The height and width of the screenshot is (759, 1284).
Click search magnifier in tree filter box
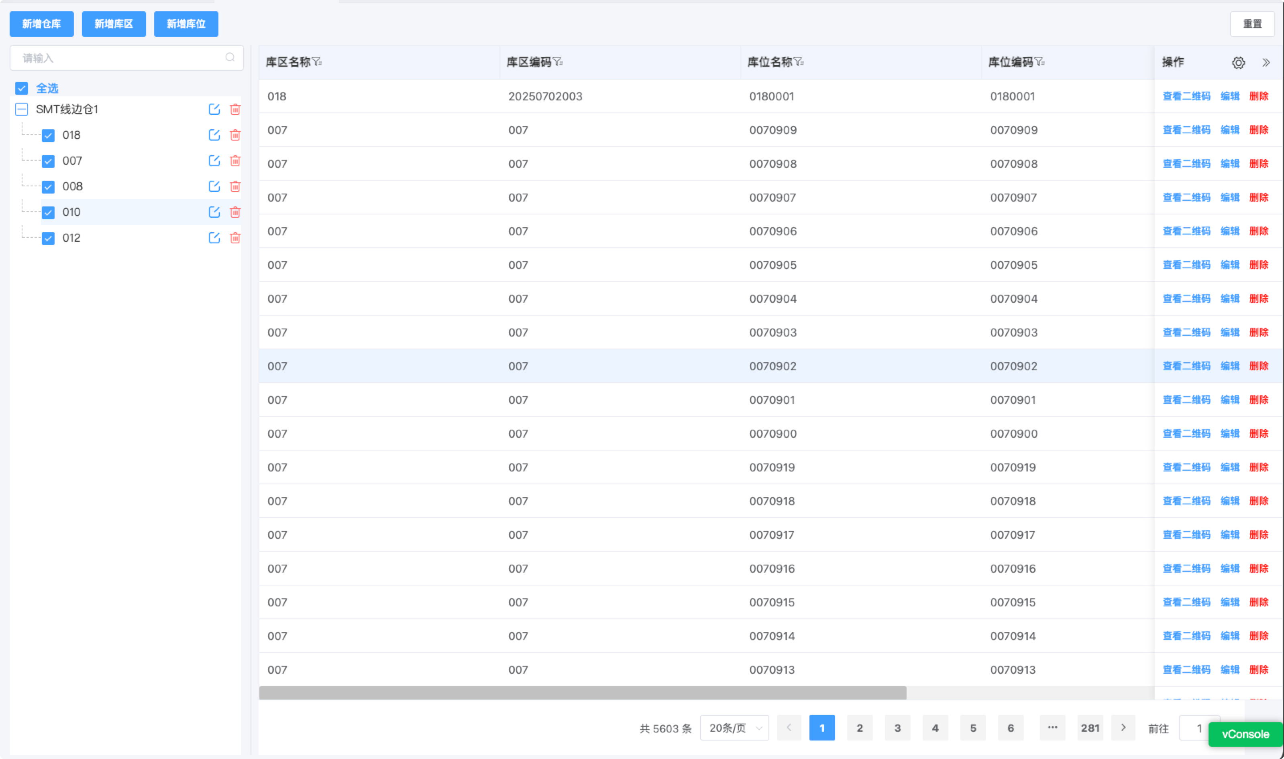pyautogui.click(x=230, y=57)
